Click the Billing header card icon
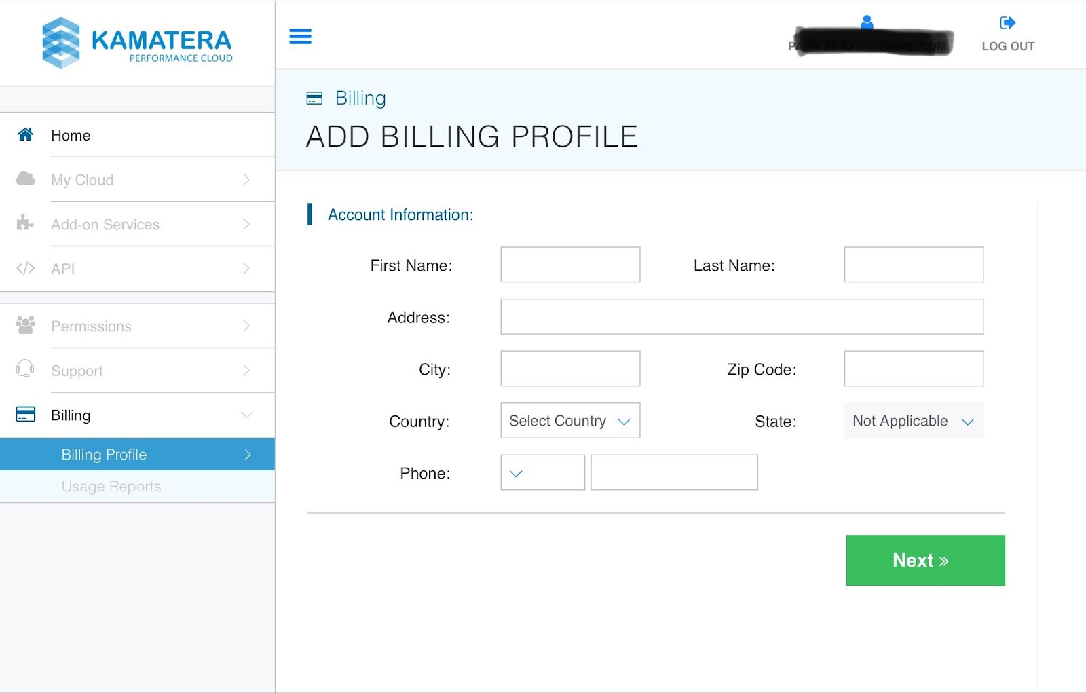Viewport: 1086px width, 693px height. point(314,98)
